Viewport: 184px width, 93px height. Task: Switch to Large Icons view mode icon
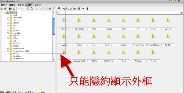coord(67,9)
